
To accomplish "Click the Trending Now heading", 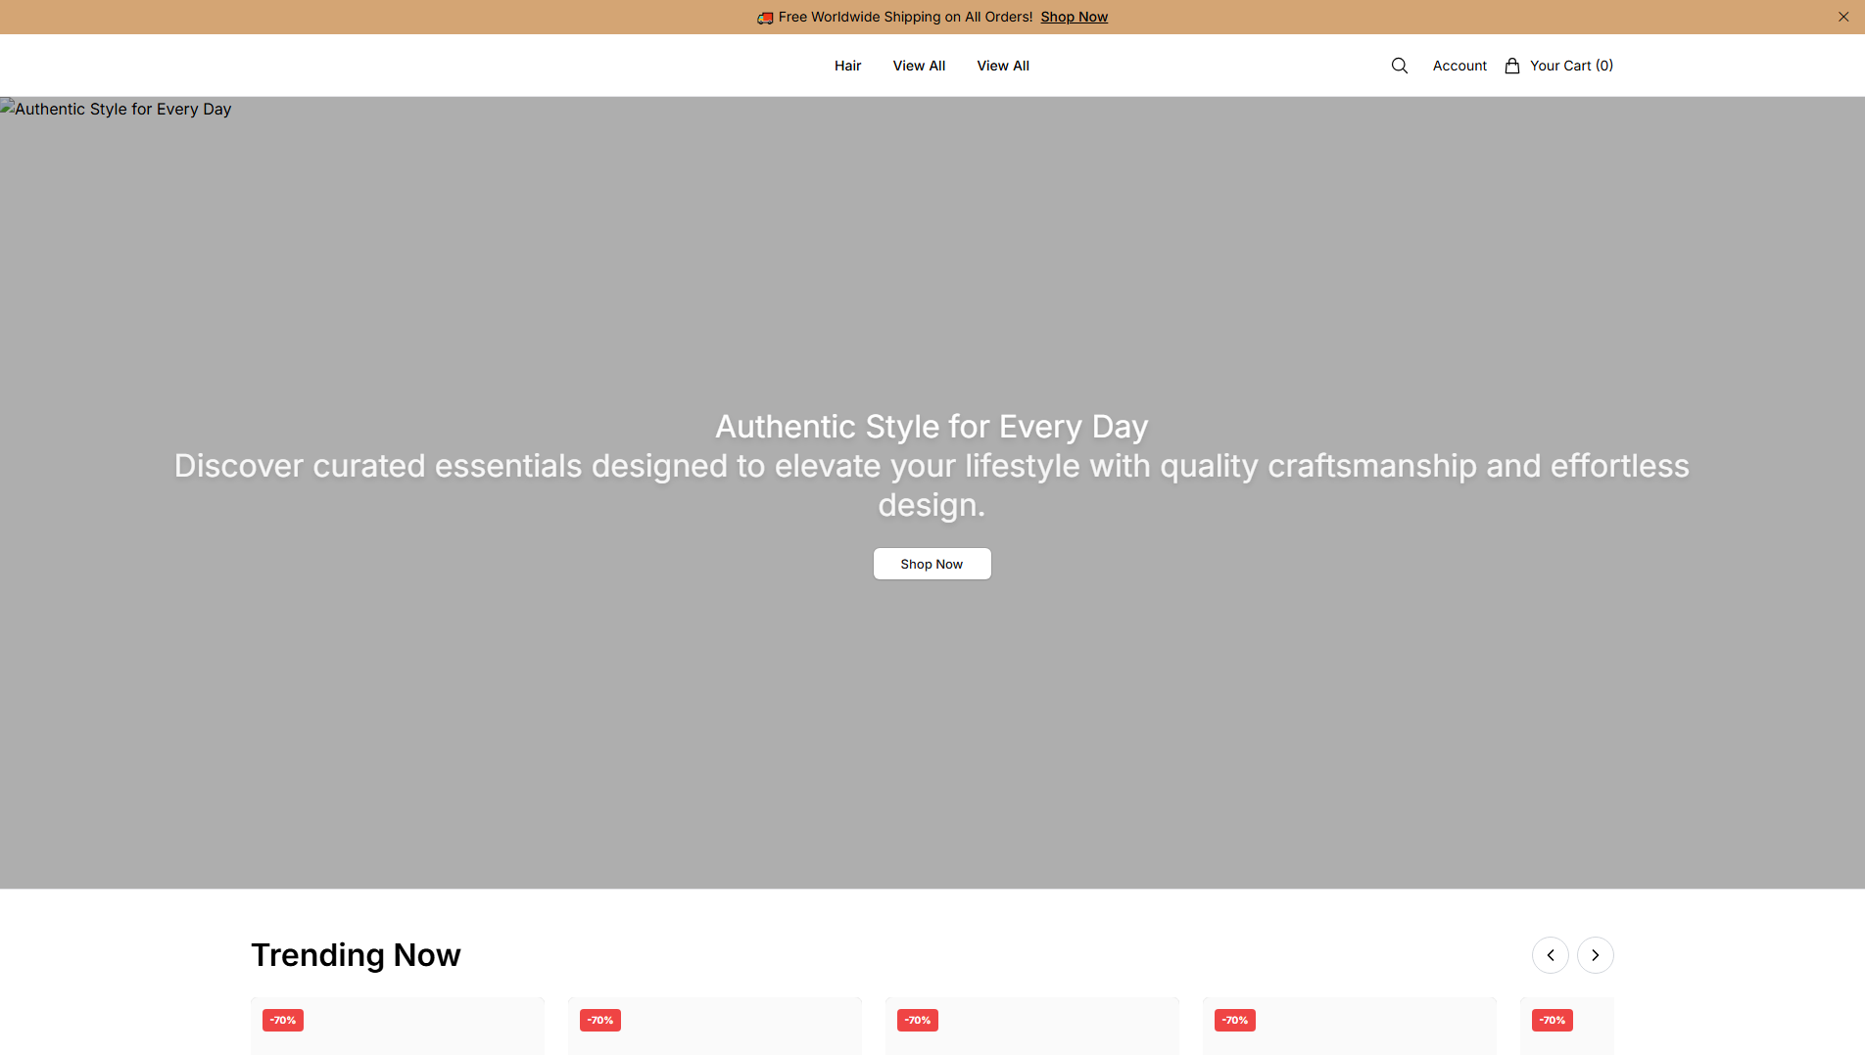I will click(x=356, y=955).
